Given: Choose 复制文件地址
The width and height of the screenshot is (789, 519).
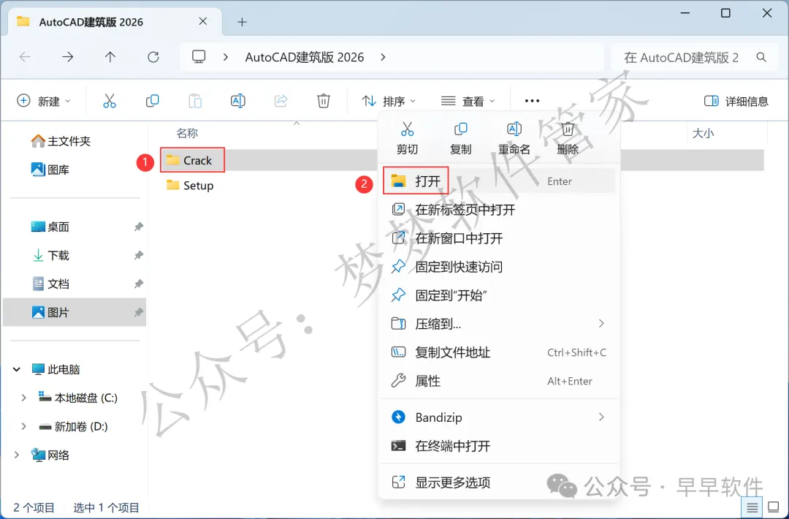Looking at the screenshot, I should click(499, 352).
